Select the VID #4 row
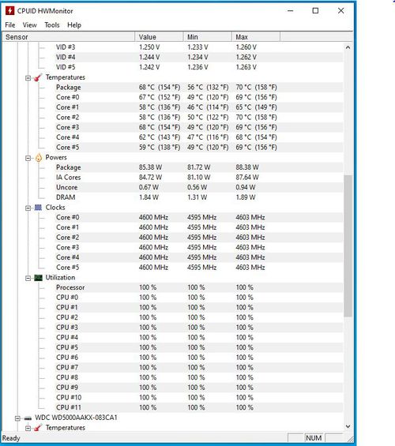 pos(199,57)
